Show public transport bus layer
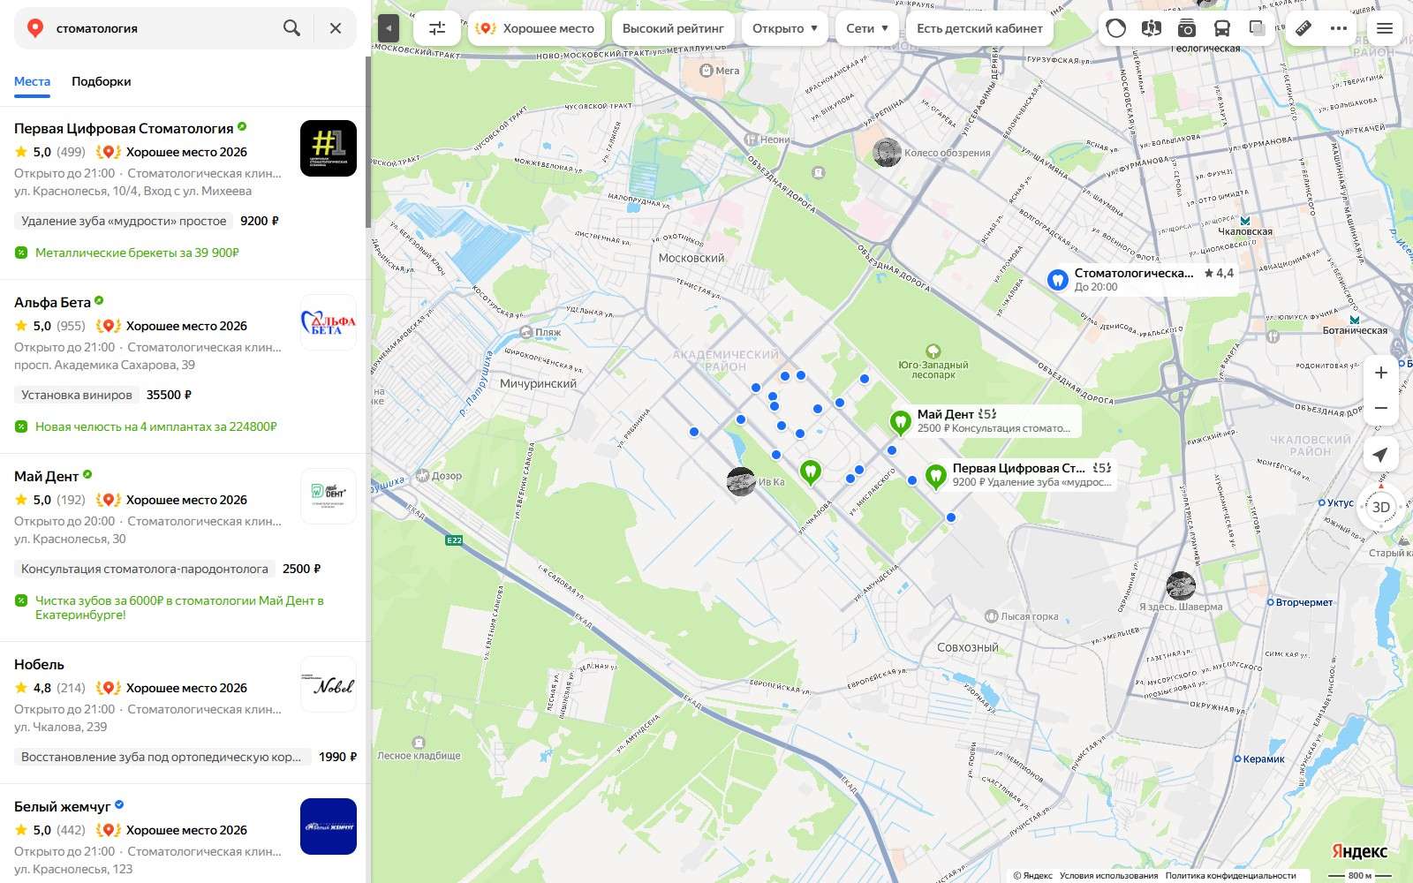Image resolution: width=1413 pixels, height=883 pixels. pos(1221,28)
